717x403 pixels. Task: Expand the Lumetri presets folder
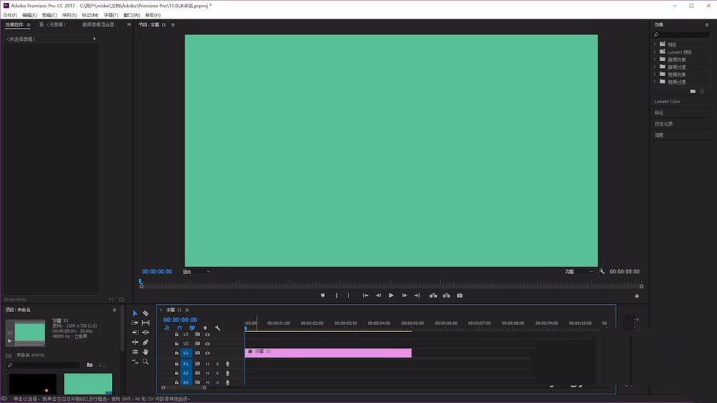tap(655, 52)
